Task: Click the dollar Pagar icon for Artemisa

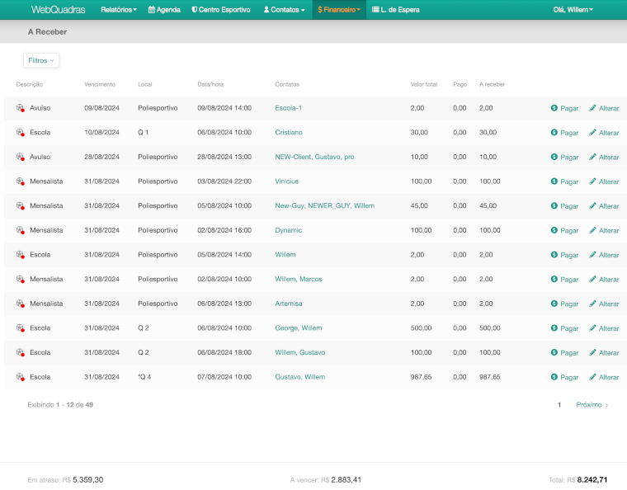Action: (x=554, y=304)
